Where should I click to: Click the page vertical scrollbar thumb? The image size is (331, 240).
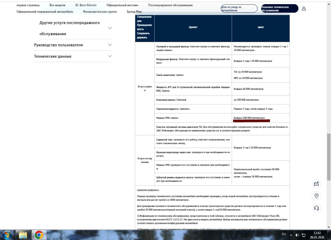click(329, 157)
